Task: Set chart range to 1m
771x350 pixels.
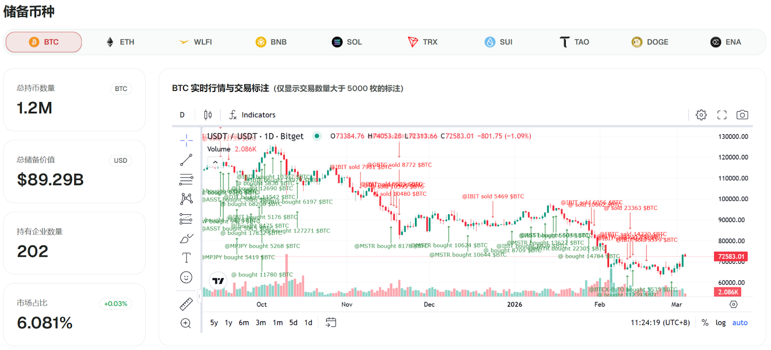Action: 278,323
